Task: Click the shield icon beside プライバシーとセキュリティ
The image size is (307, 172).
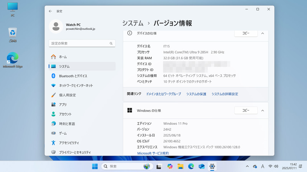Action: click(x=53, y=152)
